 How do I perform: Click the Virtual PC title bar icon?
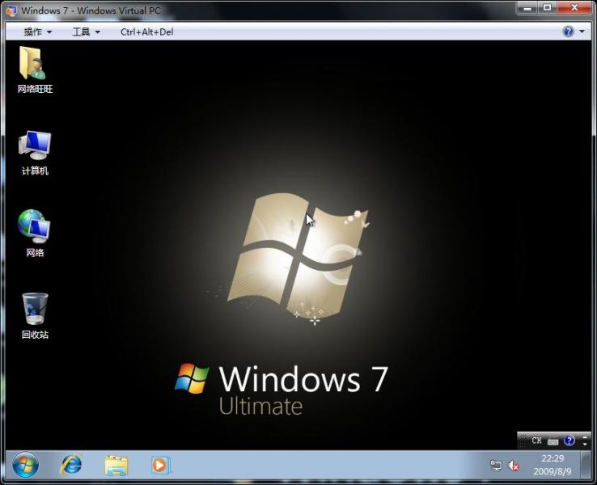pos(11,11)
